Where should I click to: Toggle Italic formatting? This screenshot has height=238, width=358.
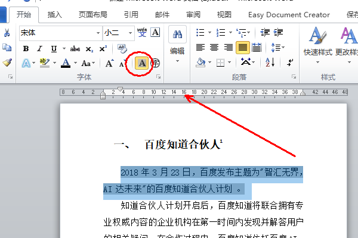point(40,49)
